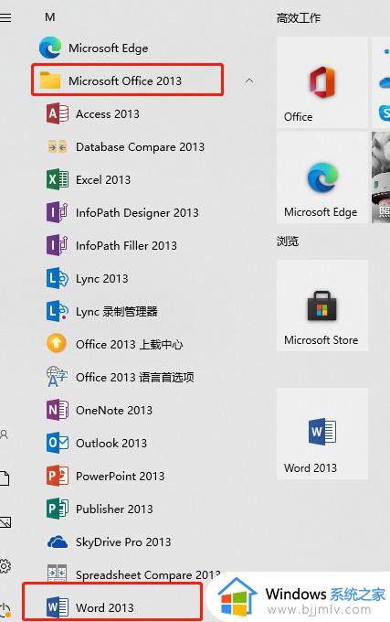This screenshot has width=390, height=622.
Task: Open InfoPath Designer 2013 icon
Action: pos(58,212)
